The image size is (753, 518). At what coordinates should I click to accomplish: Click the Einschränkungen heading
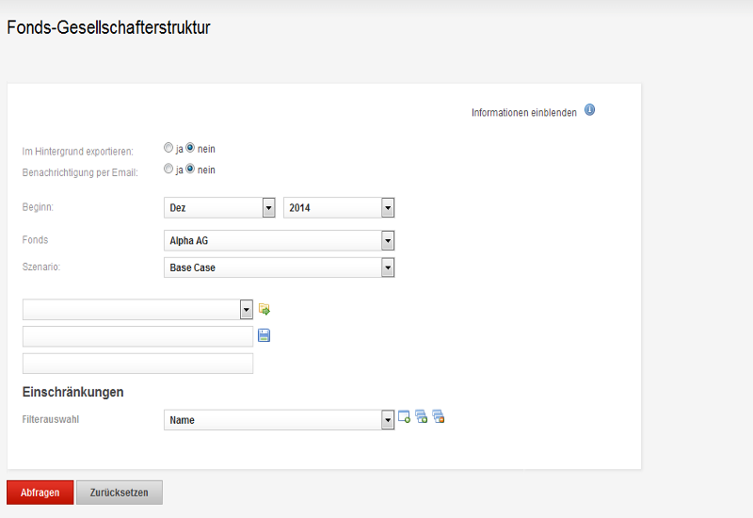[73, 392]
